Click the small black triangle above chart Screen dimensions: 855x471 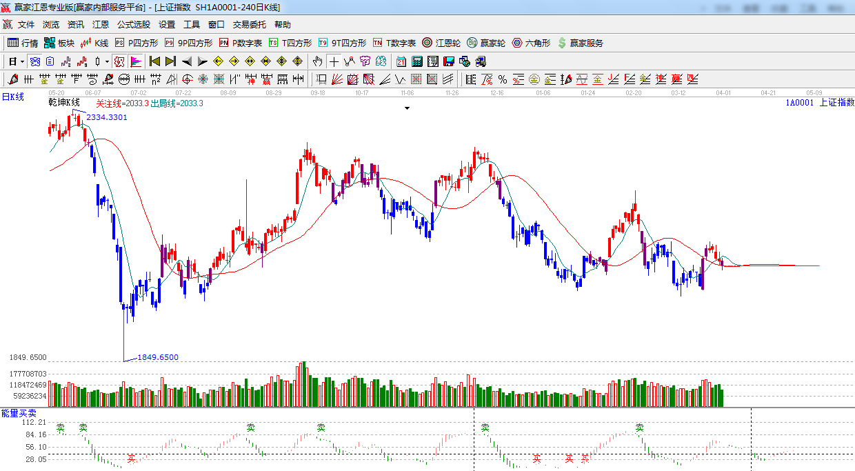(407, 108)
